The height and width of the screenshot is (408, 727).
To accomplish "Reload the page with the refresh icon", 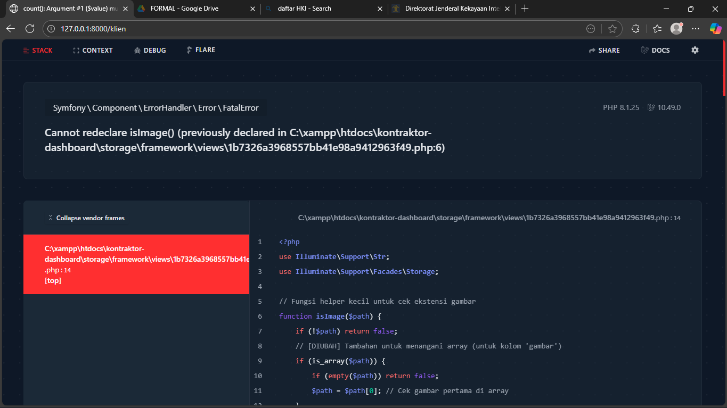I will (x=30, y=29).
